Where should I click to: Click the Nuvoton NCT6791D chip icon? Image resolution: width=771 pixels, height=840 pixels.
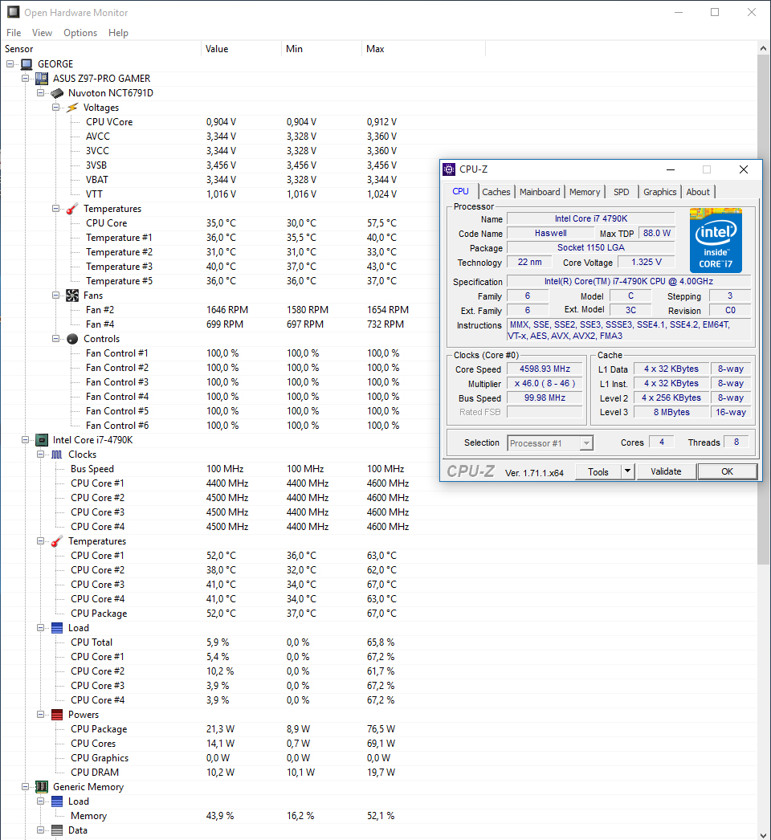(57, 93)
